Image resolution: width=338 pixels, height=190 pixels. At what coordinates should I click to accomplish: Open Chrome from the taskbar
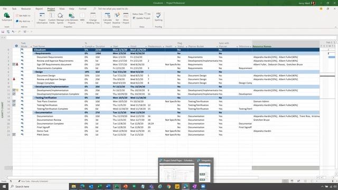[x=168, y=186]
